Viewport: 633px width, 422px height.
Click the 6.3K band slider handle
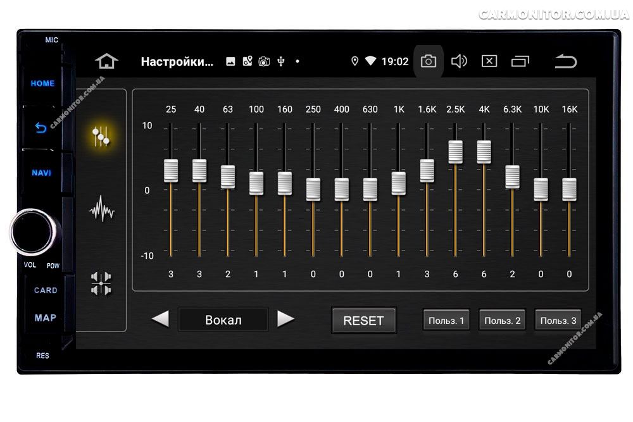tap(512, 177)
